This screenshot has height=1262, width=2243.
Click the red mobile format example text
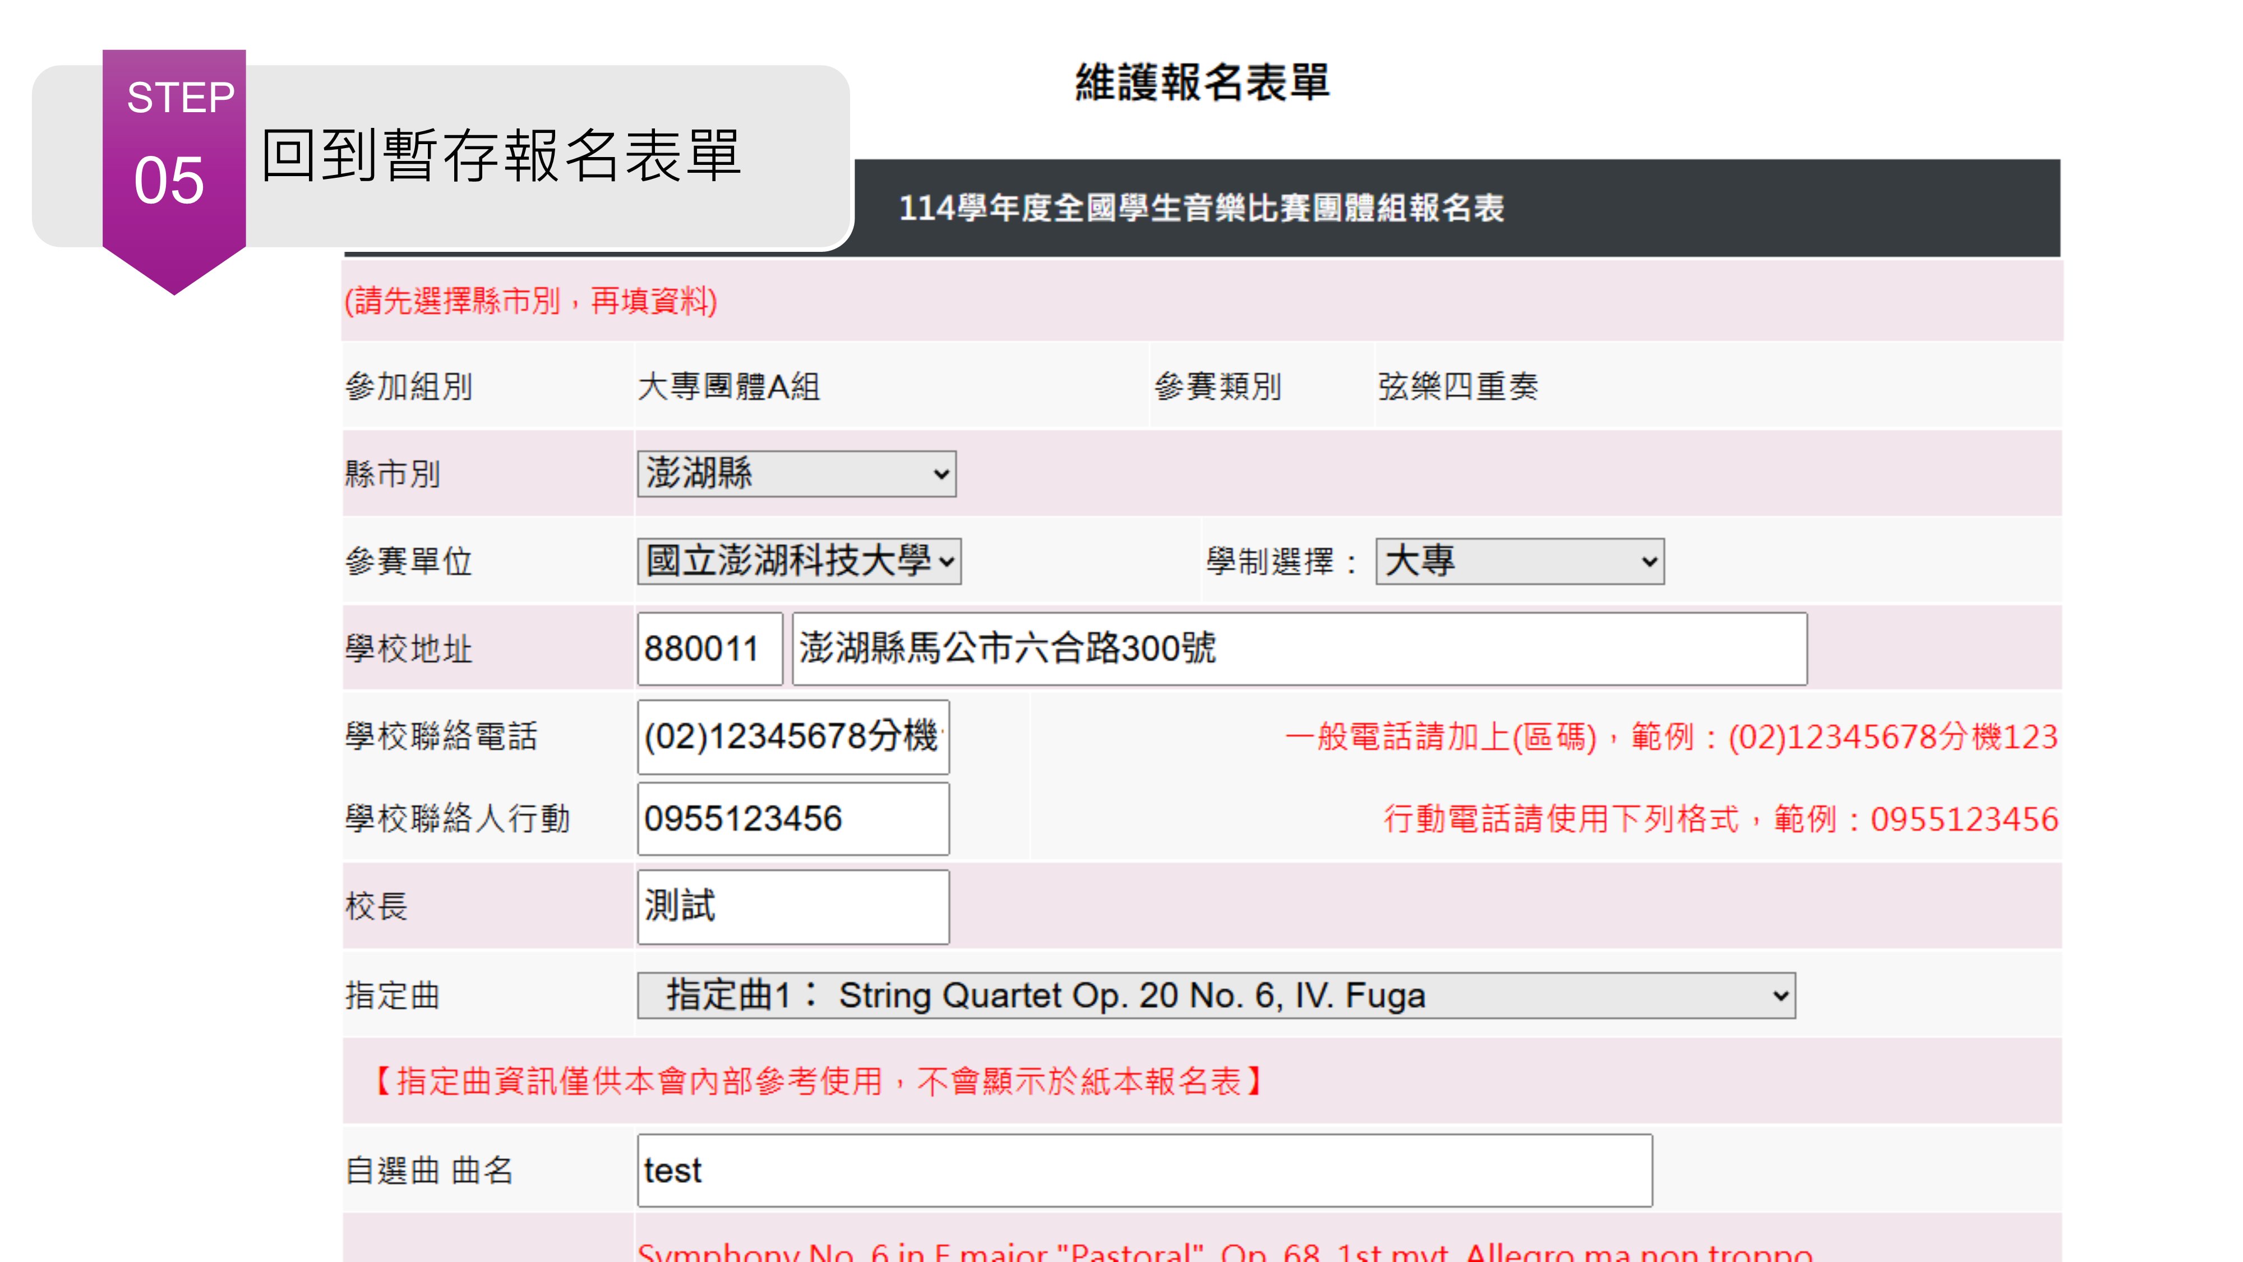[x=1720, y=819]
